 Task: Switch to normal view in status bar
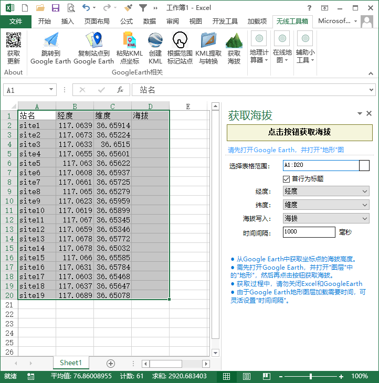(x=227, y=376)
